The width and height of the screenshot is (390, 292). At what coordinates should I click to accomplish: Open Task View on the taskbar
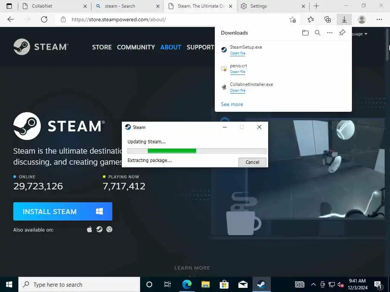coord(168,284)
